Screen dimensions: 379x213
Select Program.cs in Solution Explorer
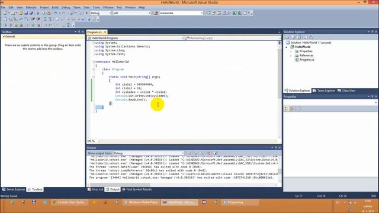[307, 60]
